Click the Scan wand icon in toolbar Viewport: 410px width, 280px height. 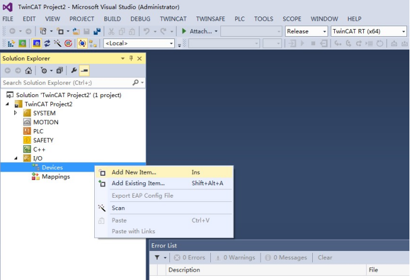(57, 43)
